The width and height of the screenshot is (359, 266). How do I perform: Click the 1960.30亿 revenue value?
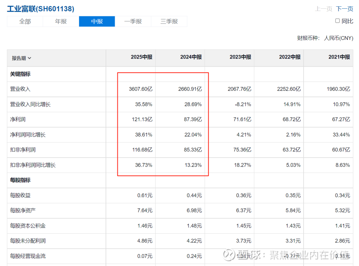[338, 89]
